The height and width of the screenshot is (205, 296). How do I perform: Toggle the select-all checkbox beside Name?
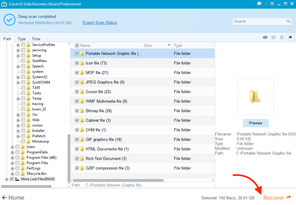coord(77,46)
